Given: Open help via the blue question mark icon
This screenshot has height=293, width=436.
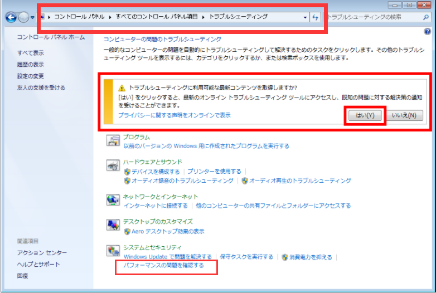Looking at the screenshot, I should point(428,31).
